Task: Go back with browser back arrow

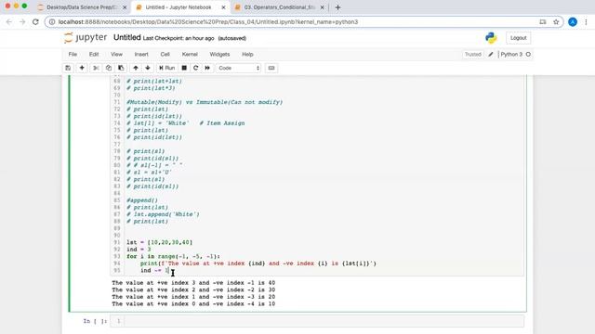Action: click(9, 22)
